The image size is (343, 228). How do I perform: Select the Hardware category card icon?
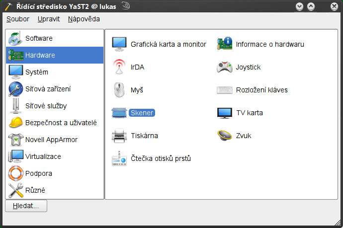click(16, 55)
